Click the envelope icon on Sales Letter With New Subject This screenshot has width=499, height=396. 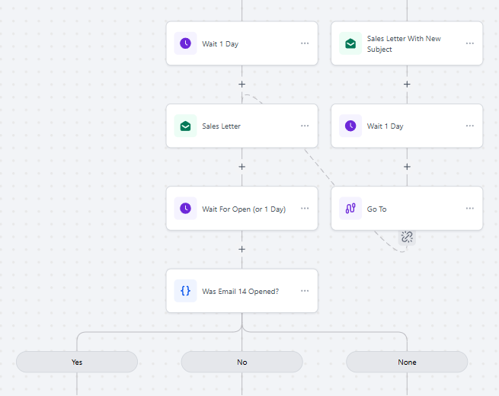coord(350,43)
